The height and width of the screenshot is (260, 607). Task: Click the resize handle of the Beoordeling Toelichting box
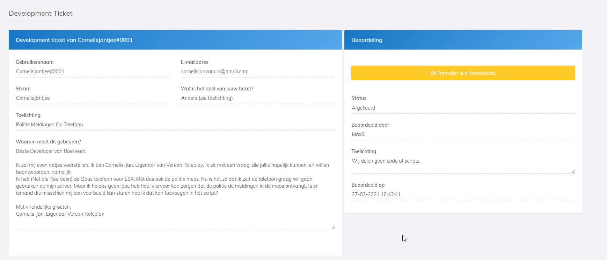click(x=573, y=172)
